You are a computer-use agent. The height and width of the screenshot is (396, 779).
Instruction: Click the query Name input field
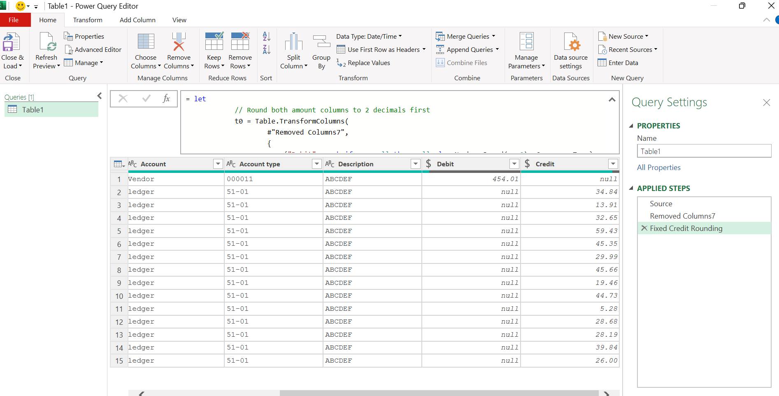[x=704, y=151]
